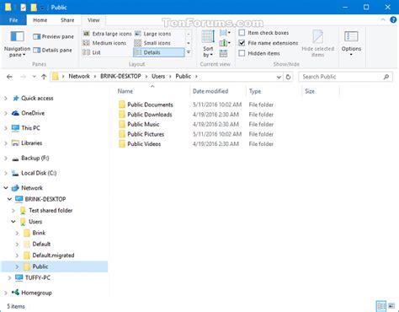Screen dimensions: 399x312
Task: Expand the TUFFY-PC node
Action: tap(9, 277)
